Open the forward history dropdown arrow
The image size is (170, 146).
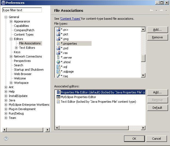pos(166,10)
